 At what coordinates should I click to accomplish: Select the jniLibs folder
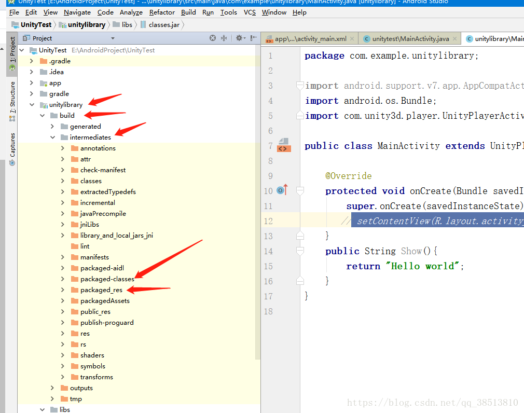(90, 225)
